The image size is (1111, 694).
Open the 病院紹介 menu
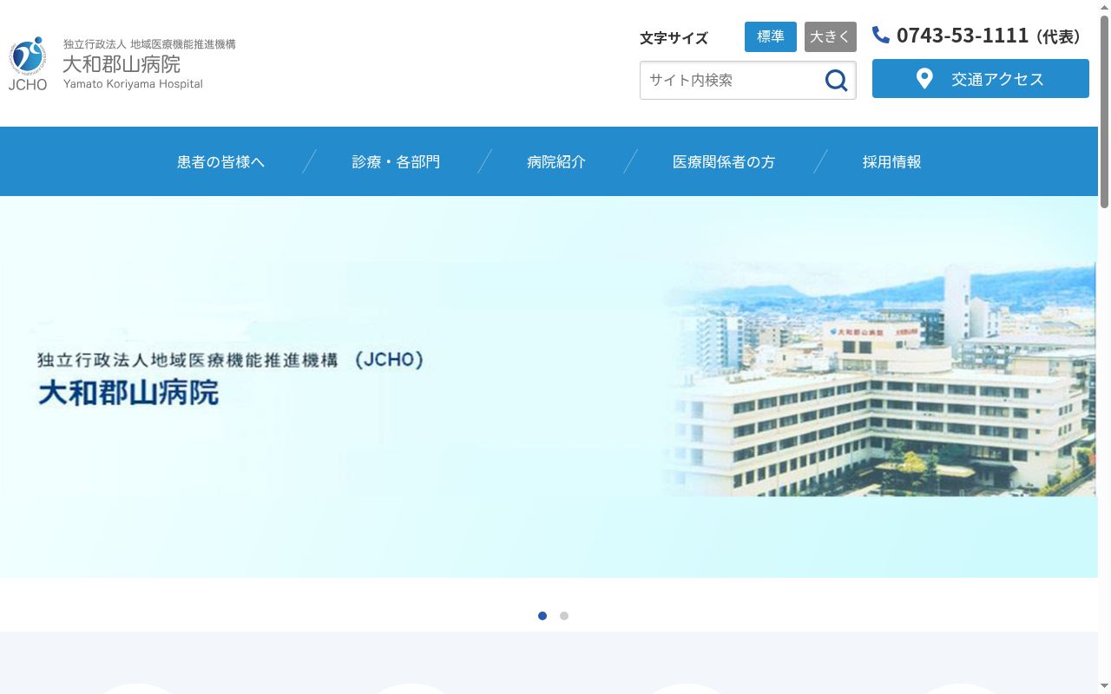click(x=556, y=161)
